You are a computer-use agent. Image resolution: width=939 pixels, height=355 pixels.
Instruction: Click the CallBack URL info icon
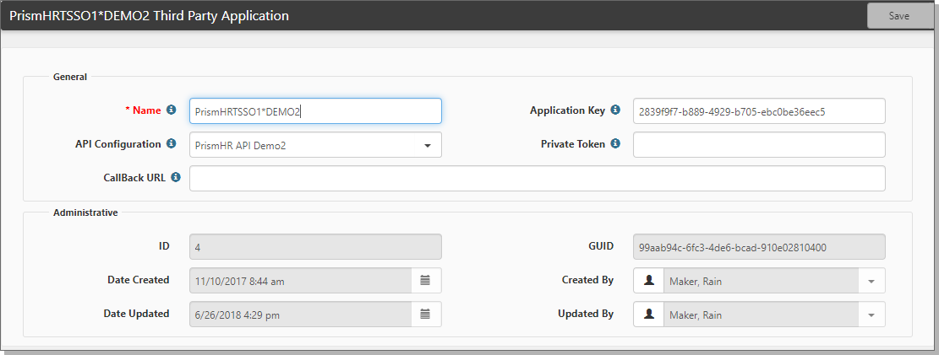pos(176,178)
